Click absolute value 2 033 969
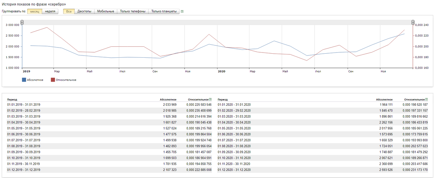 169,104
